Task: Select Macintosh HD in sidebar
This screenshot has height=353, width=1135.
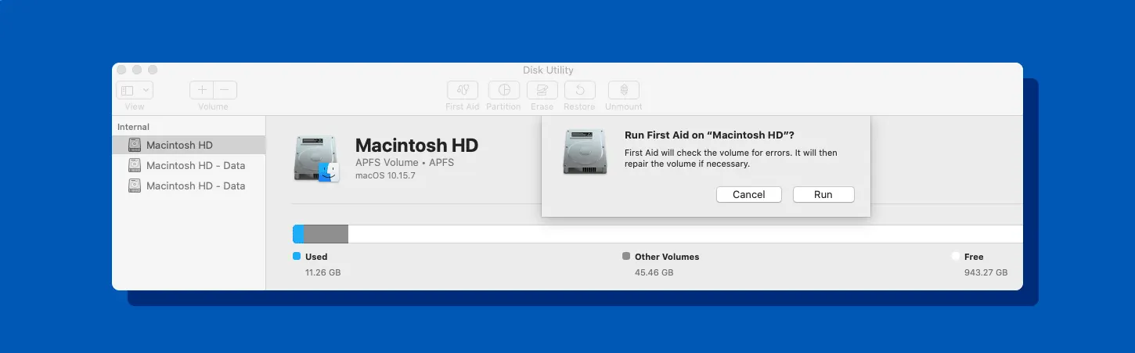Action: coord(189,145)
